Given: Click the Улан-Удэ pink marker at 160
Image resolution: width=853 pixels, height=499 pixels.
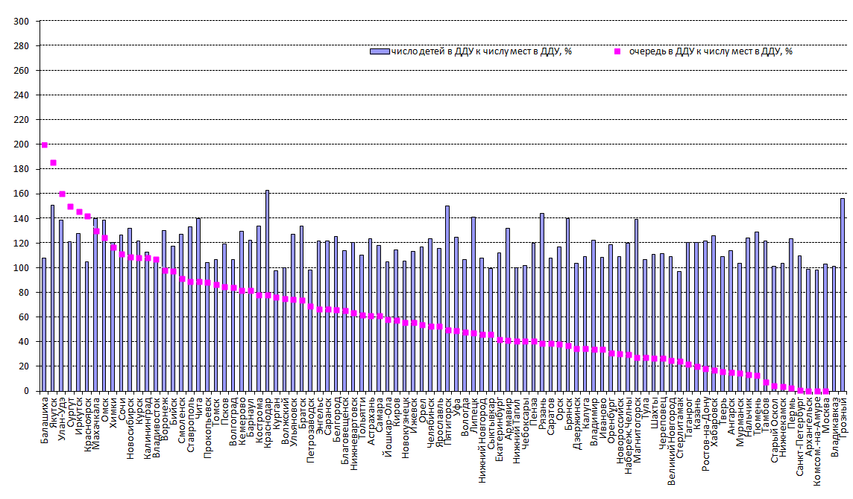Looking at the screenshot, I should point(62,194).
